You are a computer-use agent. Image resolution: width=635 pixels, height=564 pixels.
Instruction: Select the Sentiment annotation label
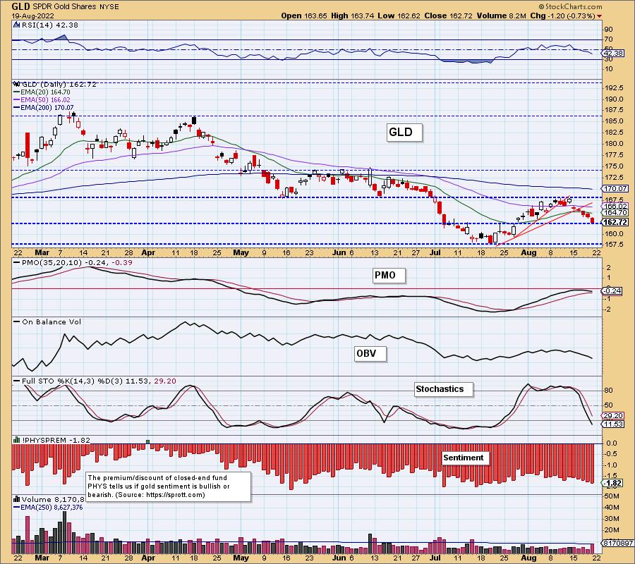coord(466,458)
